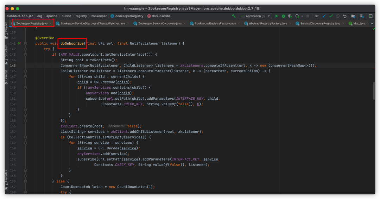380x199 pixels.
Task: Collapse the lambda fold on line 146
Action: (25, 71)
